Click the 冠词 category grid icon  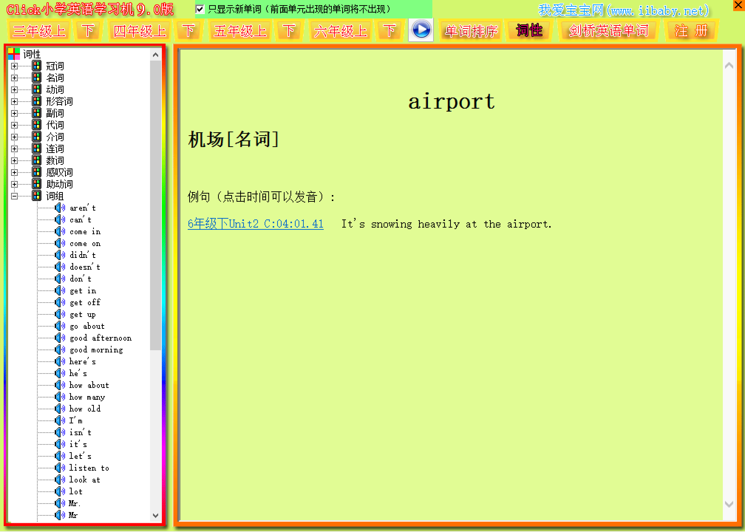37,66
